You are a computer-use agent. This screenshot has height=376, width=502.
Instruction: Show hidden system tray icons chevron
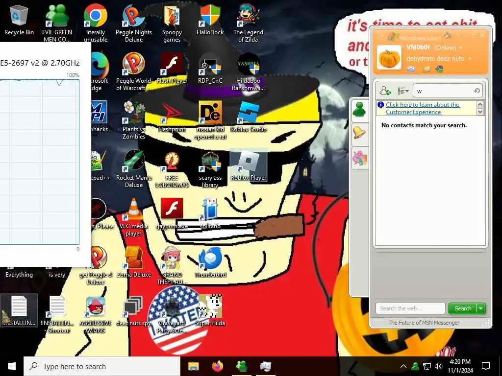tap(403, 366)
